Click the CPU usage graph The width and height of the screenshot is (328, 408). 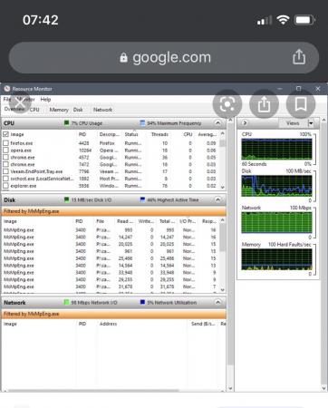[276, 150]
